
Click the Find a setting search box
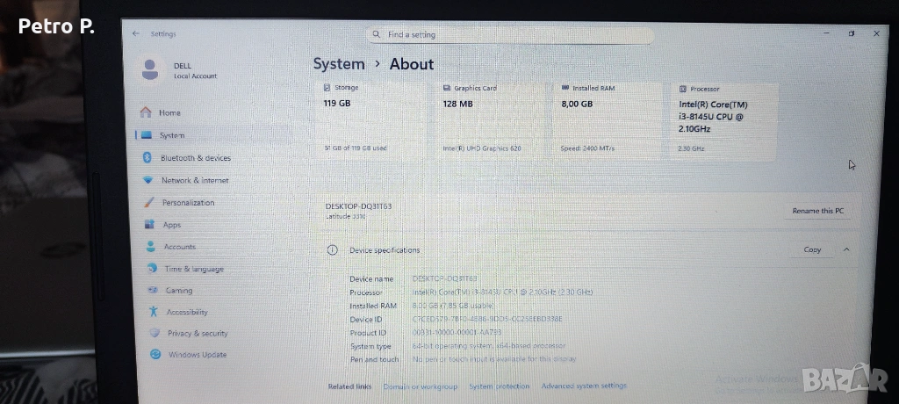(509, 34)
